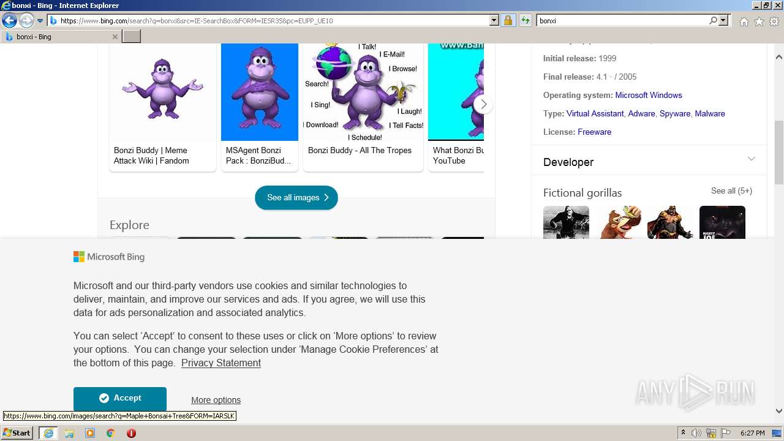784x441 pixels.
Task: Expand the Developer section chevron
Action: pyautogui.click(x=752, y=159)
